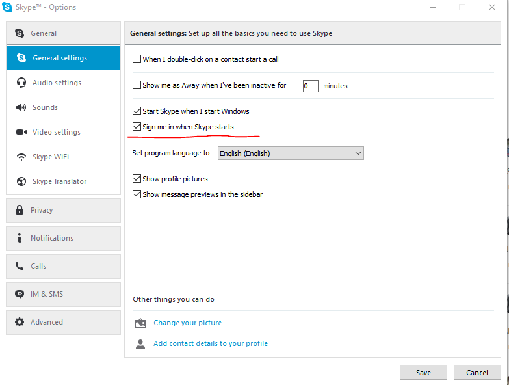Expand the Privacy section
Viewport: 509px width, 385px height.
click(x=63, y=210)
